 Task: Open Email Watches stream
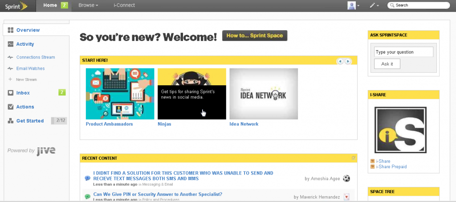click(x=30, y=68)
